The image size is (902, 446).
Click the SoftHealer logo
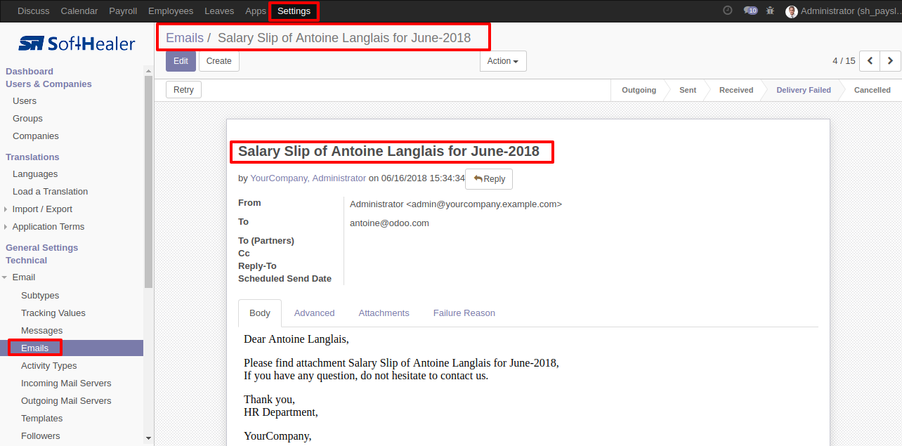coord(77,44)
